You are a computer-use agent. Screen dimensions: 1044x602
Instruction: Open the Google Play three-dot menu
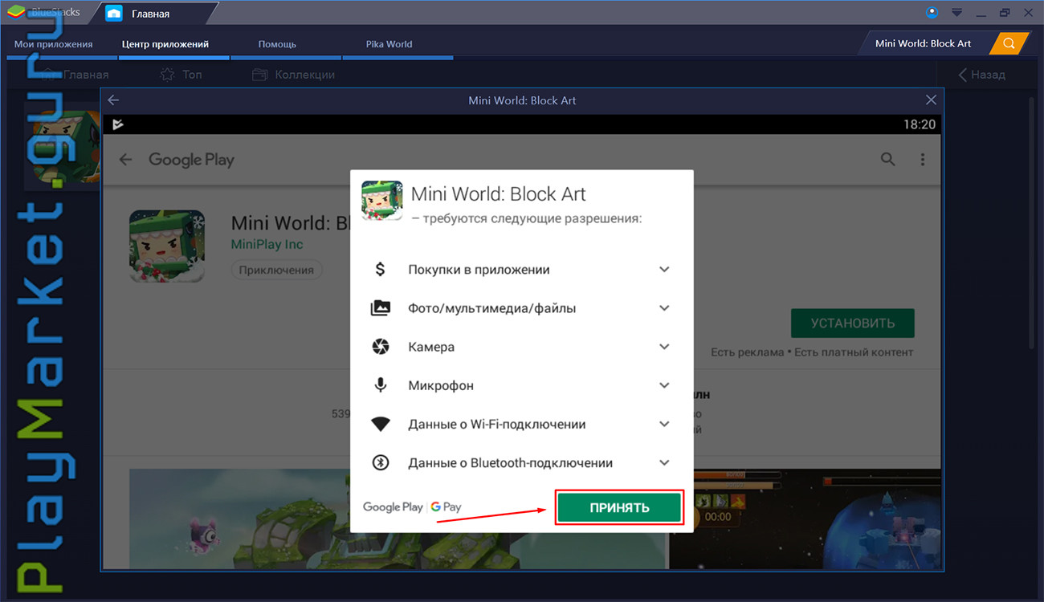pos(923,160)
